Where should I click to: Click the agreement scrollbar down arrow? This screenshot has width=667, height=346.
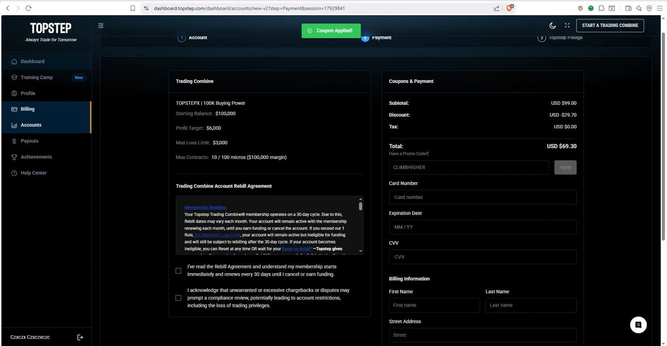pos(360,251)
